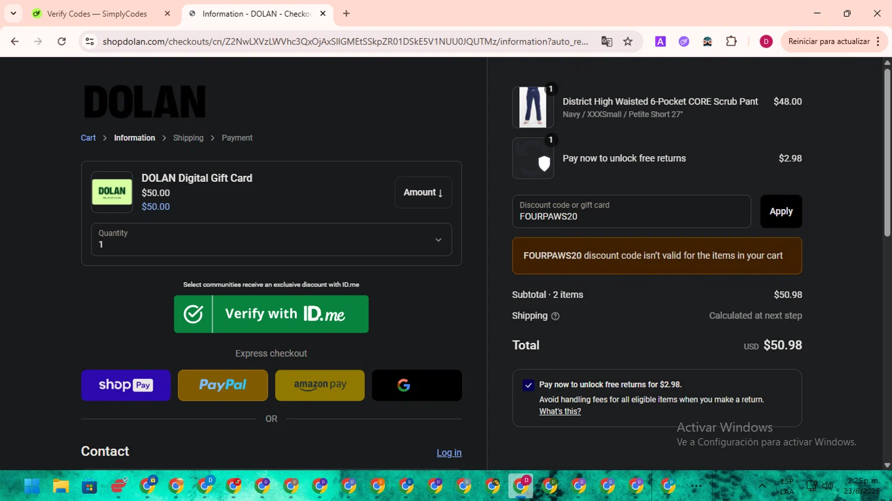Open the Chrome profile 'D' avatar
This screenshot has width=892, height=501.
click(x=766, y=42)
